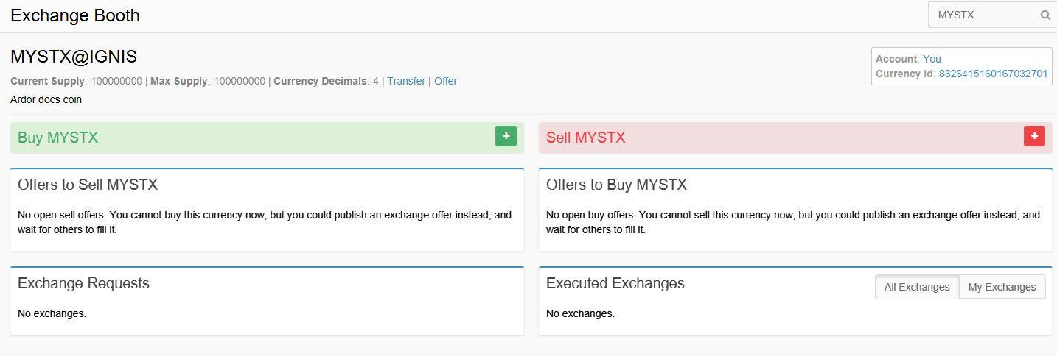Open the account link labeled You

pos(932,59)
